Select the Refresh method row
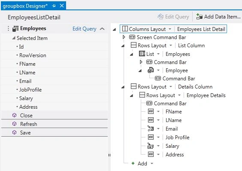242x171 pixels. pyautogui.click(x=54, y=124)
